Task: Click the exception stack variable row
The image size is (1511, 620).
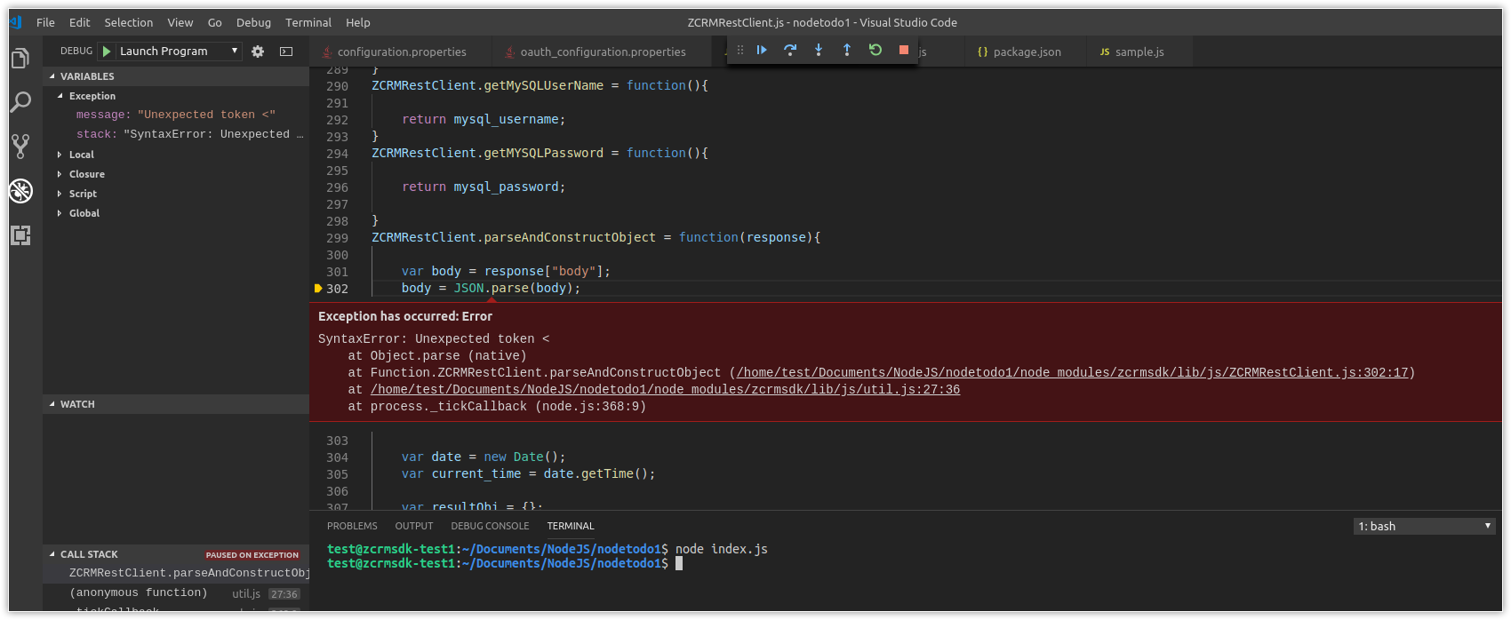Action: [x=176, y=134]
